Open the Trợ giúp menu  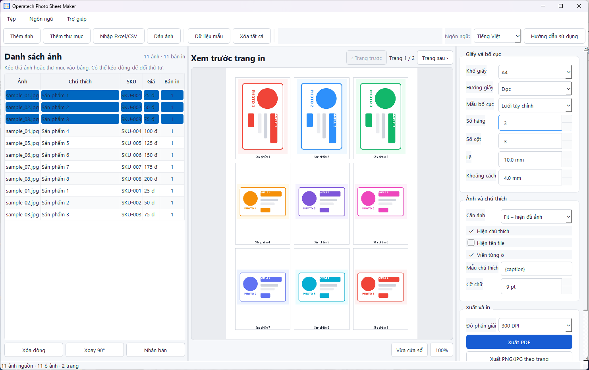(x=77, y=19)
